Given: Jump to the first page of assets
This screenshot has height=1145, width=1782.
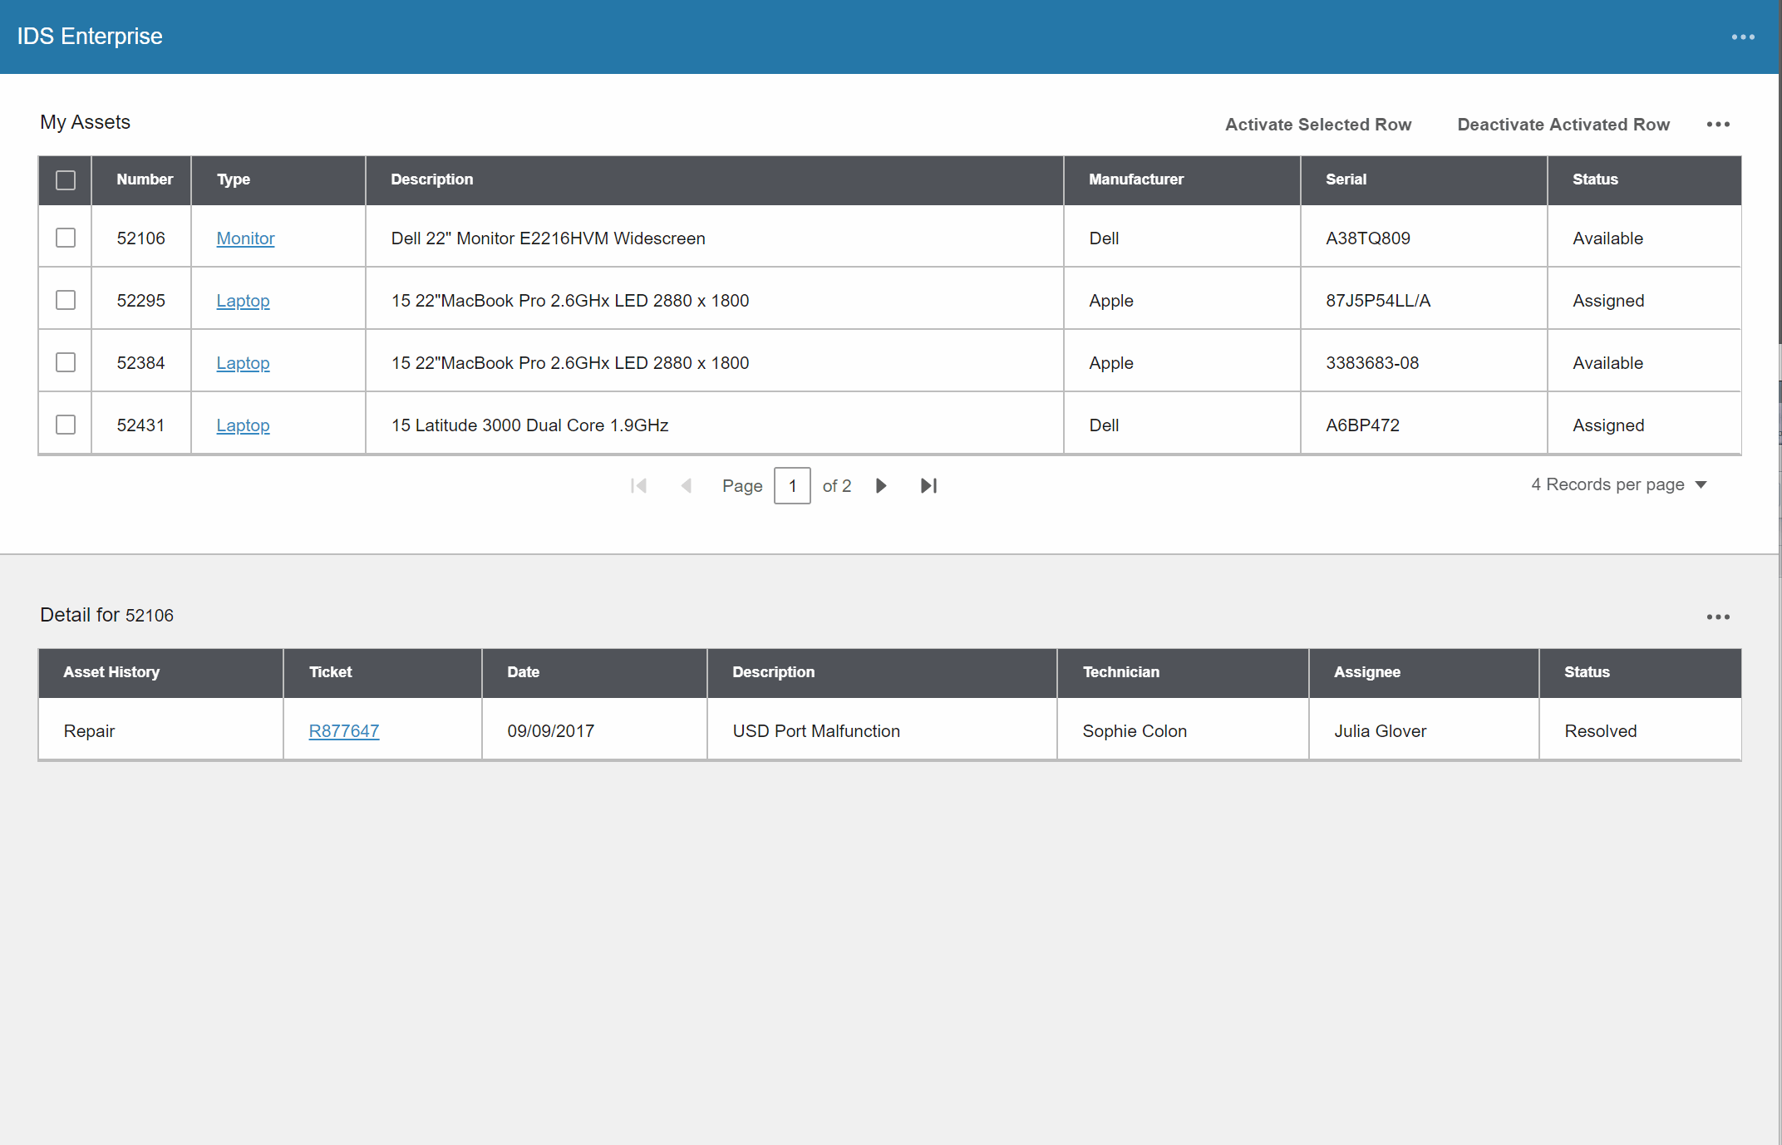Looking at the screenshot, I should [x=638, y=485].
